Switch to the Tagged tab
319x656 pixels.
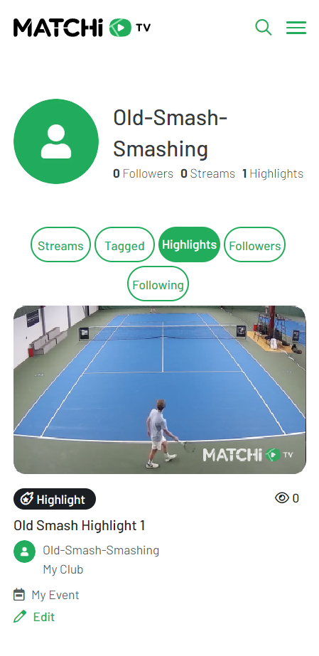click(x=124, y=244)
